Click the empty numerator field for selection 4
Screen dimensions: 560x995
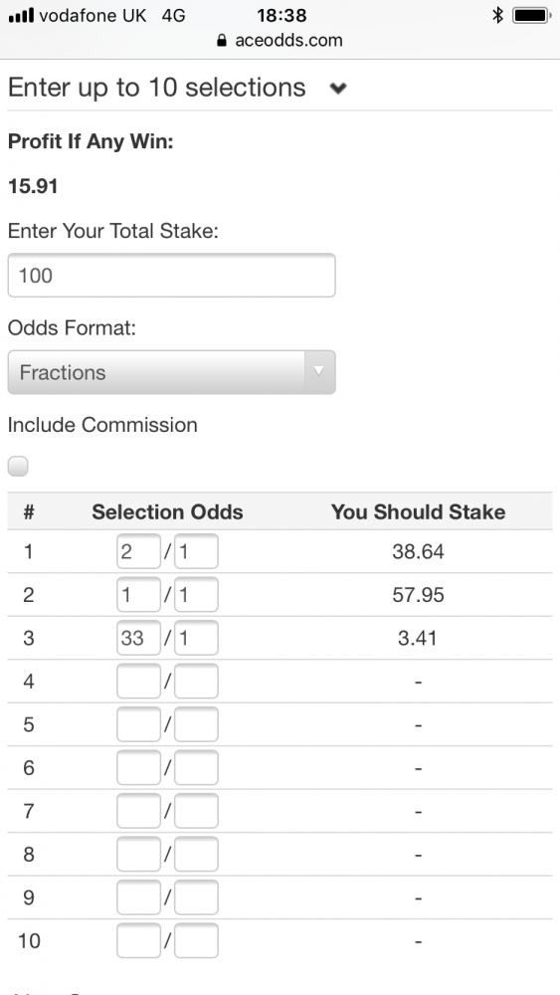(138, 681)
